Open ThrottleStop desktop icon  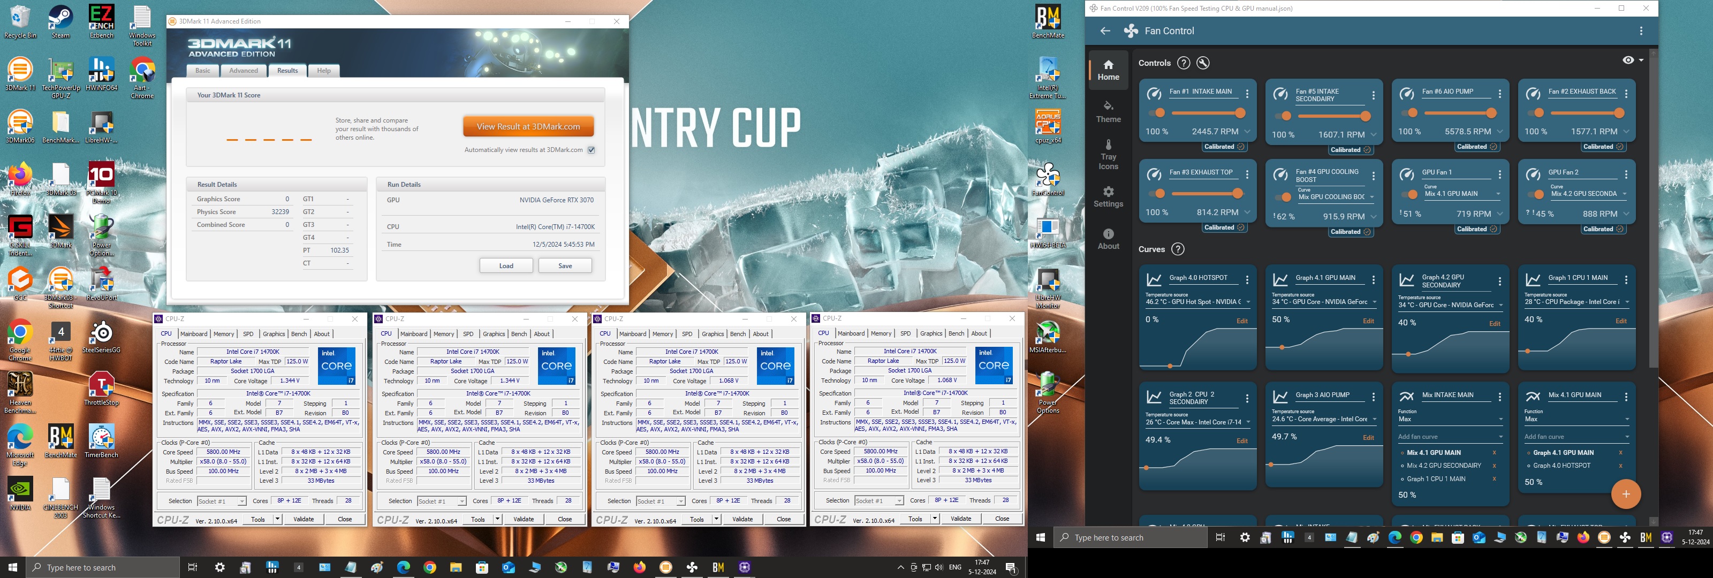tap(101, 389)
